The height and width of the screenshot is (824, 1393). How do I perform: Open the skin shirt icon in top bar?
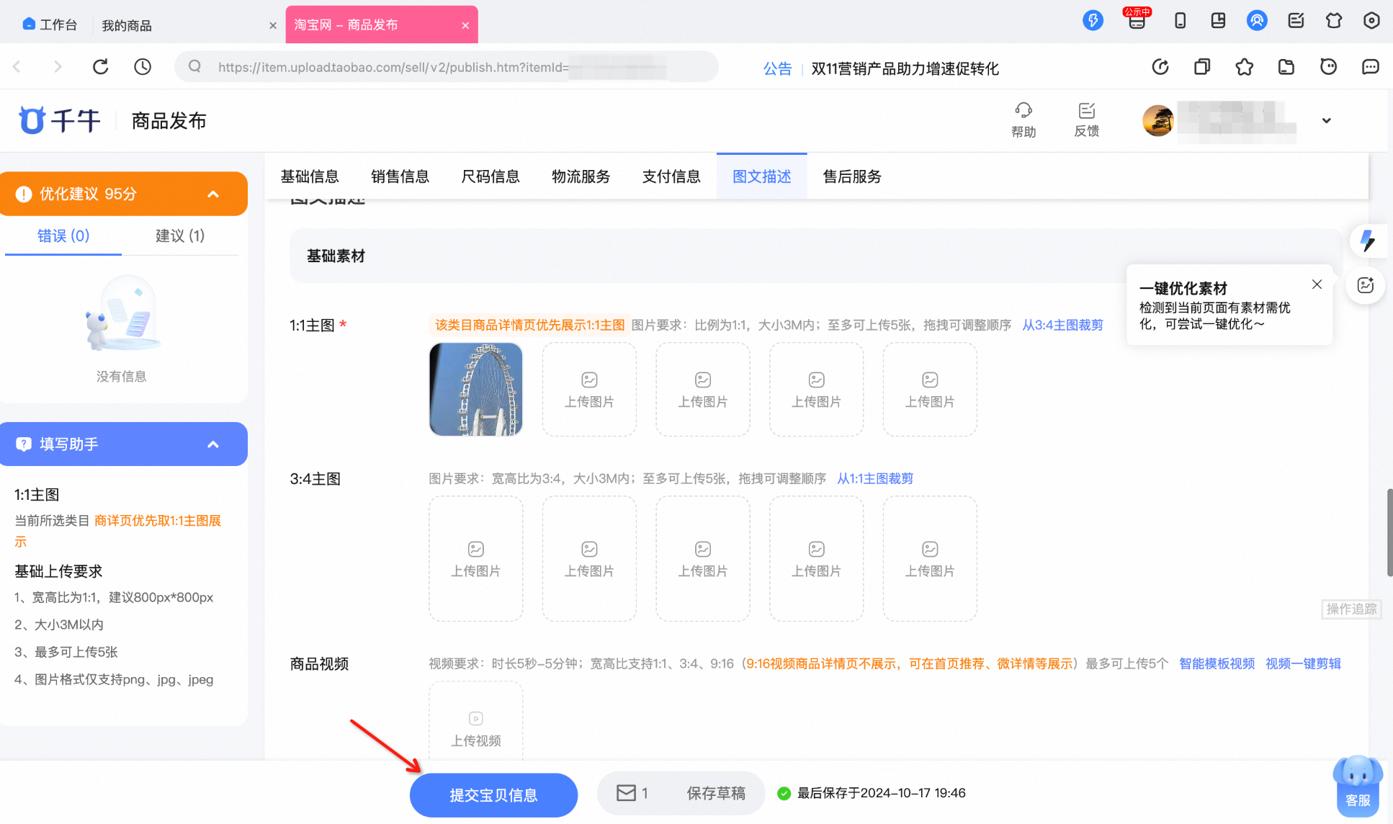(x=1334, y=20)
